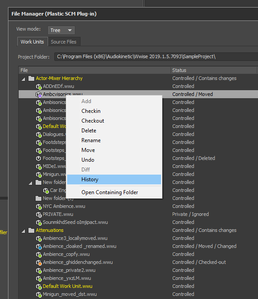This screenshot has width=258, height=299.
Task: Select the Actor-Mixer Hierarchy folder row
Action: [x=138, y=78]
